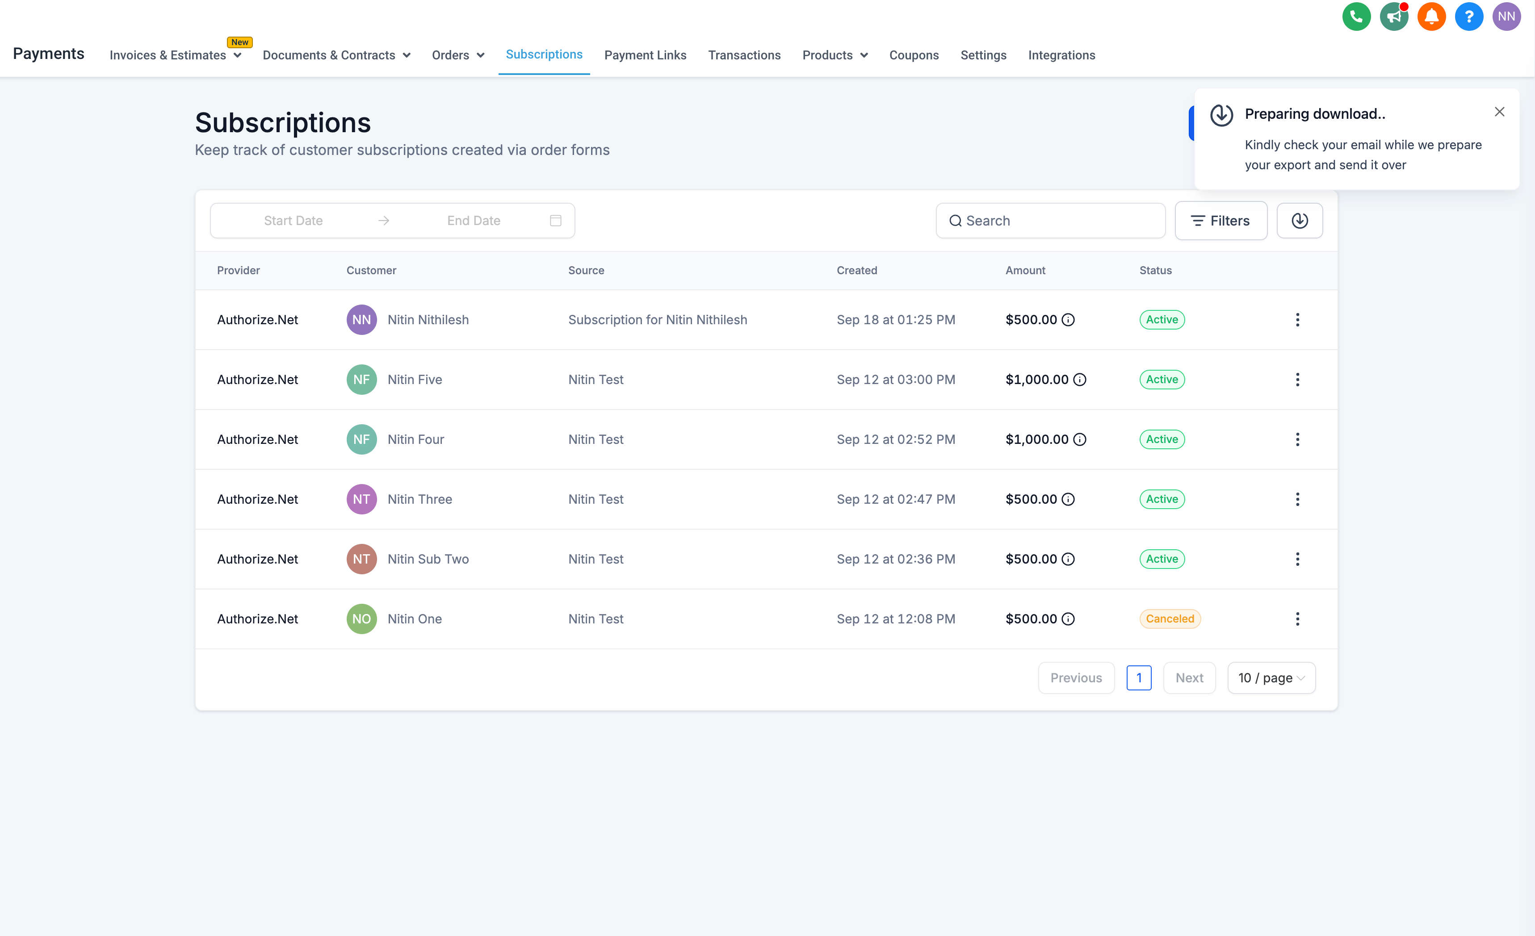Select page 1 in pagination
The height and width of the screenshot is (936, 1535).
1139,678
